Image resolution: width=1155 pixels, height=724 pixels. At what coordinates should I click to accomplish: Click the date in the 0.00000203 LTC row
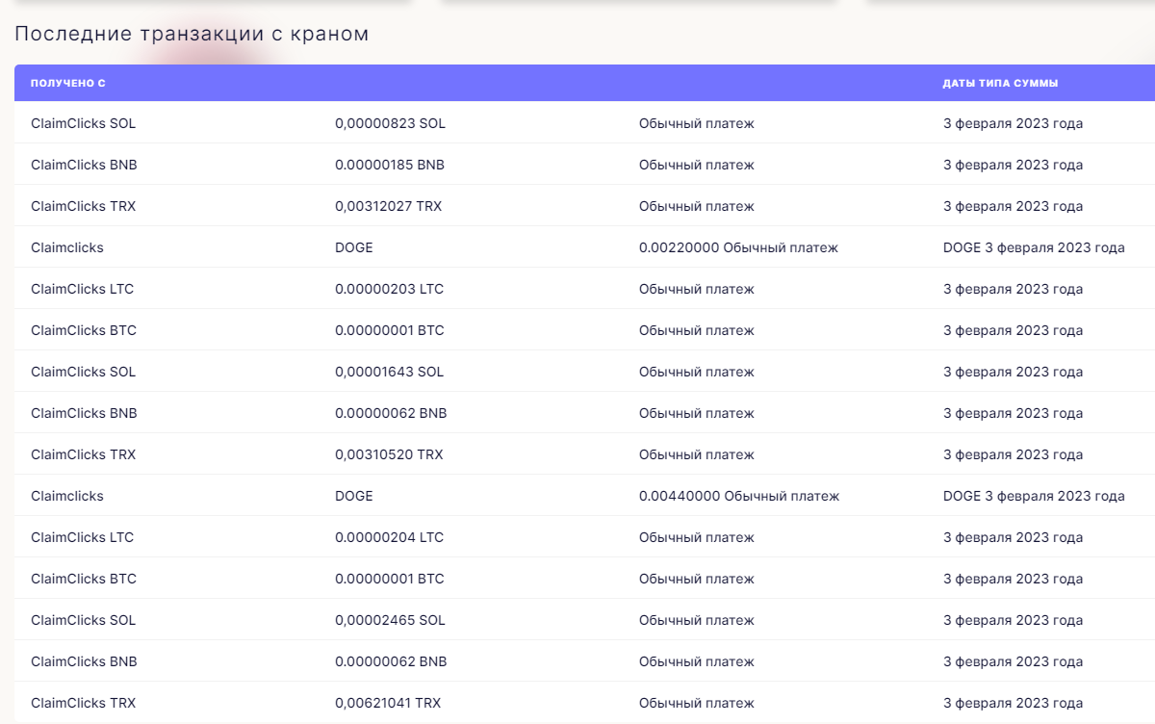pyautogui.click(x=1013, y=289)
